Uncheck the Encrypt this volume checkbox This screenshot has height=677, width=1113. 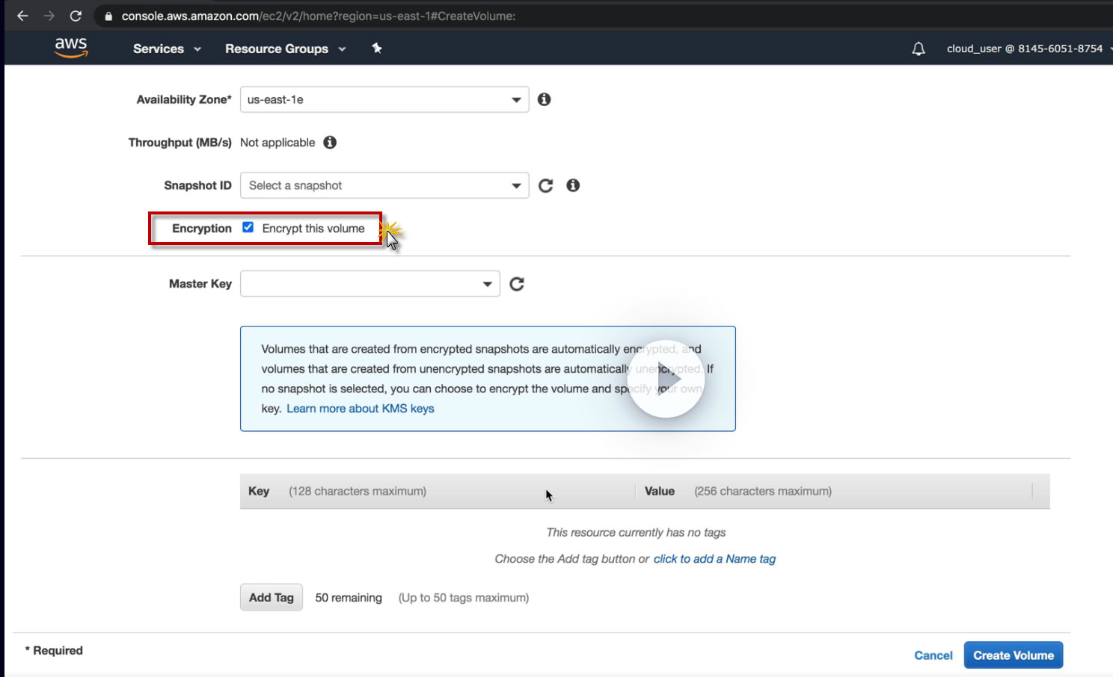point(248,228)
